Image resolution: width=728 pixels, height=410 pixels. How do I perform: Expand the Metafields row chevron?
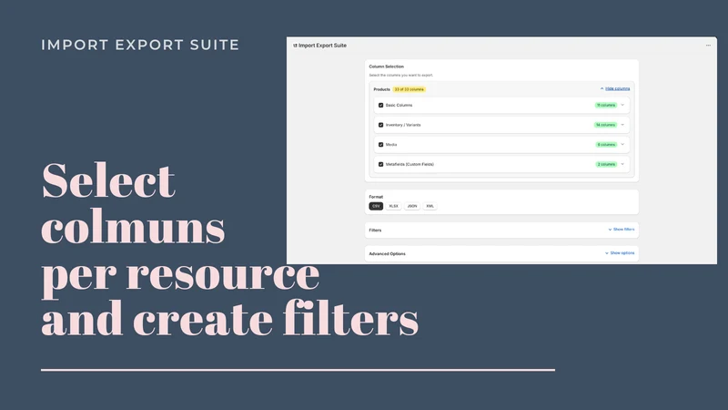click(x=622, y=165)
